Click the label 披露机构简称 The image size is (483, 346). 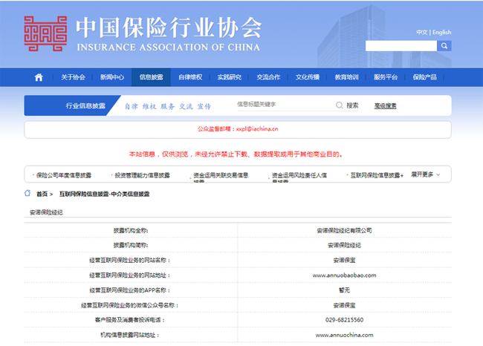(x=131, y=245)
